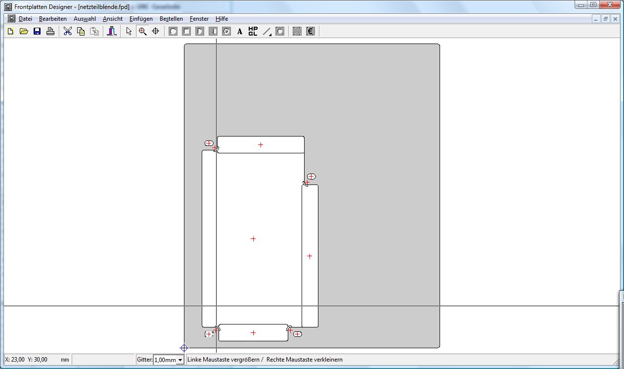Image resolution: width=624 pixels, height=369 pixels.
Task: Save the front panel file
Action: click(x=37, y=32)
